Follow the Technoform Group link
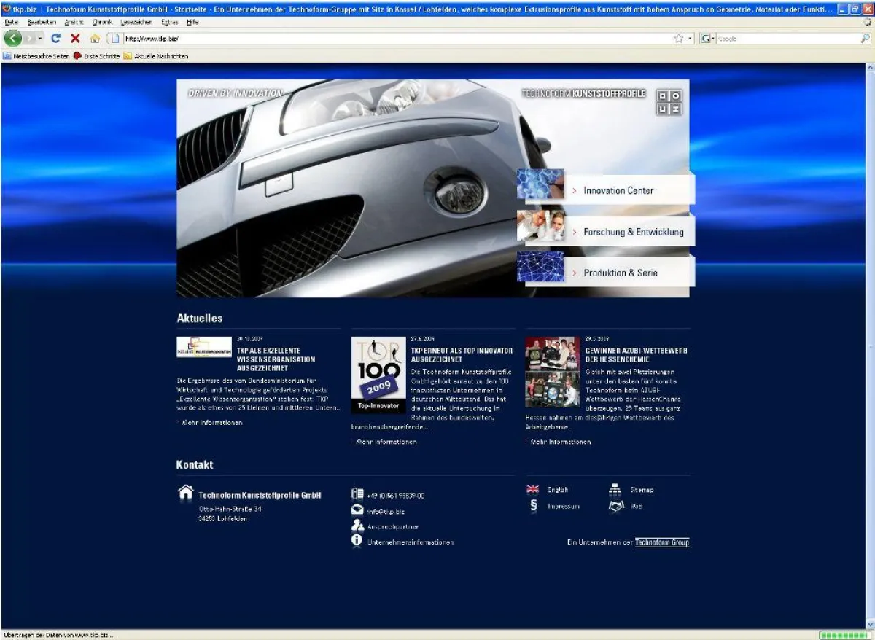Screen dimensions: 875x640 (661, 542)
